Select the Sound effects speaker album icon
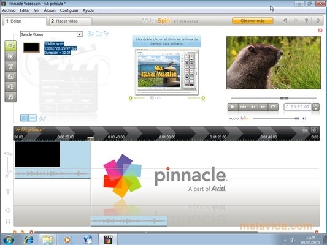Viewport: 327px width, 245px height. [10, 86]
